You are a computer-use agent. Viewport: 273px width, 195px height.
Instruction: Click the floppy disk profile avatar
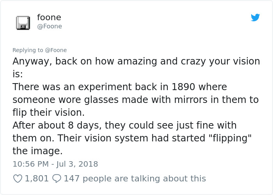(23, 23)
